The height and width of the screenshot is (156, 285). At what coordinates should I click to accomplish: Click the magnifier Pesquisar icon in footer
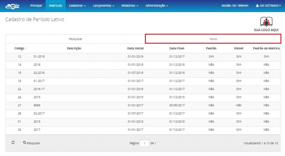(25, 143)
